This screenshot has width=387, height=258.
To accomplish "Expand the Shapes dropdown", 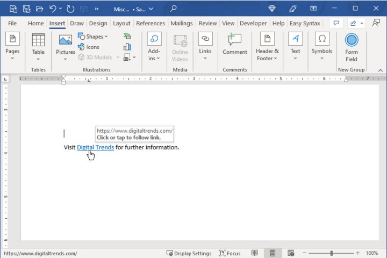I will pyautogui.click(x=93, y=37).
